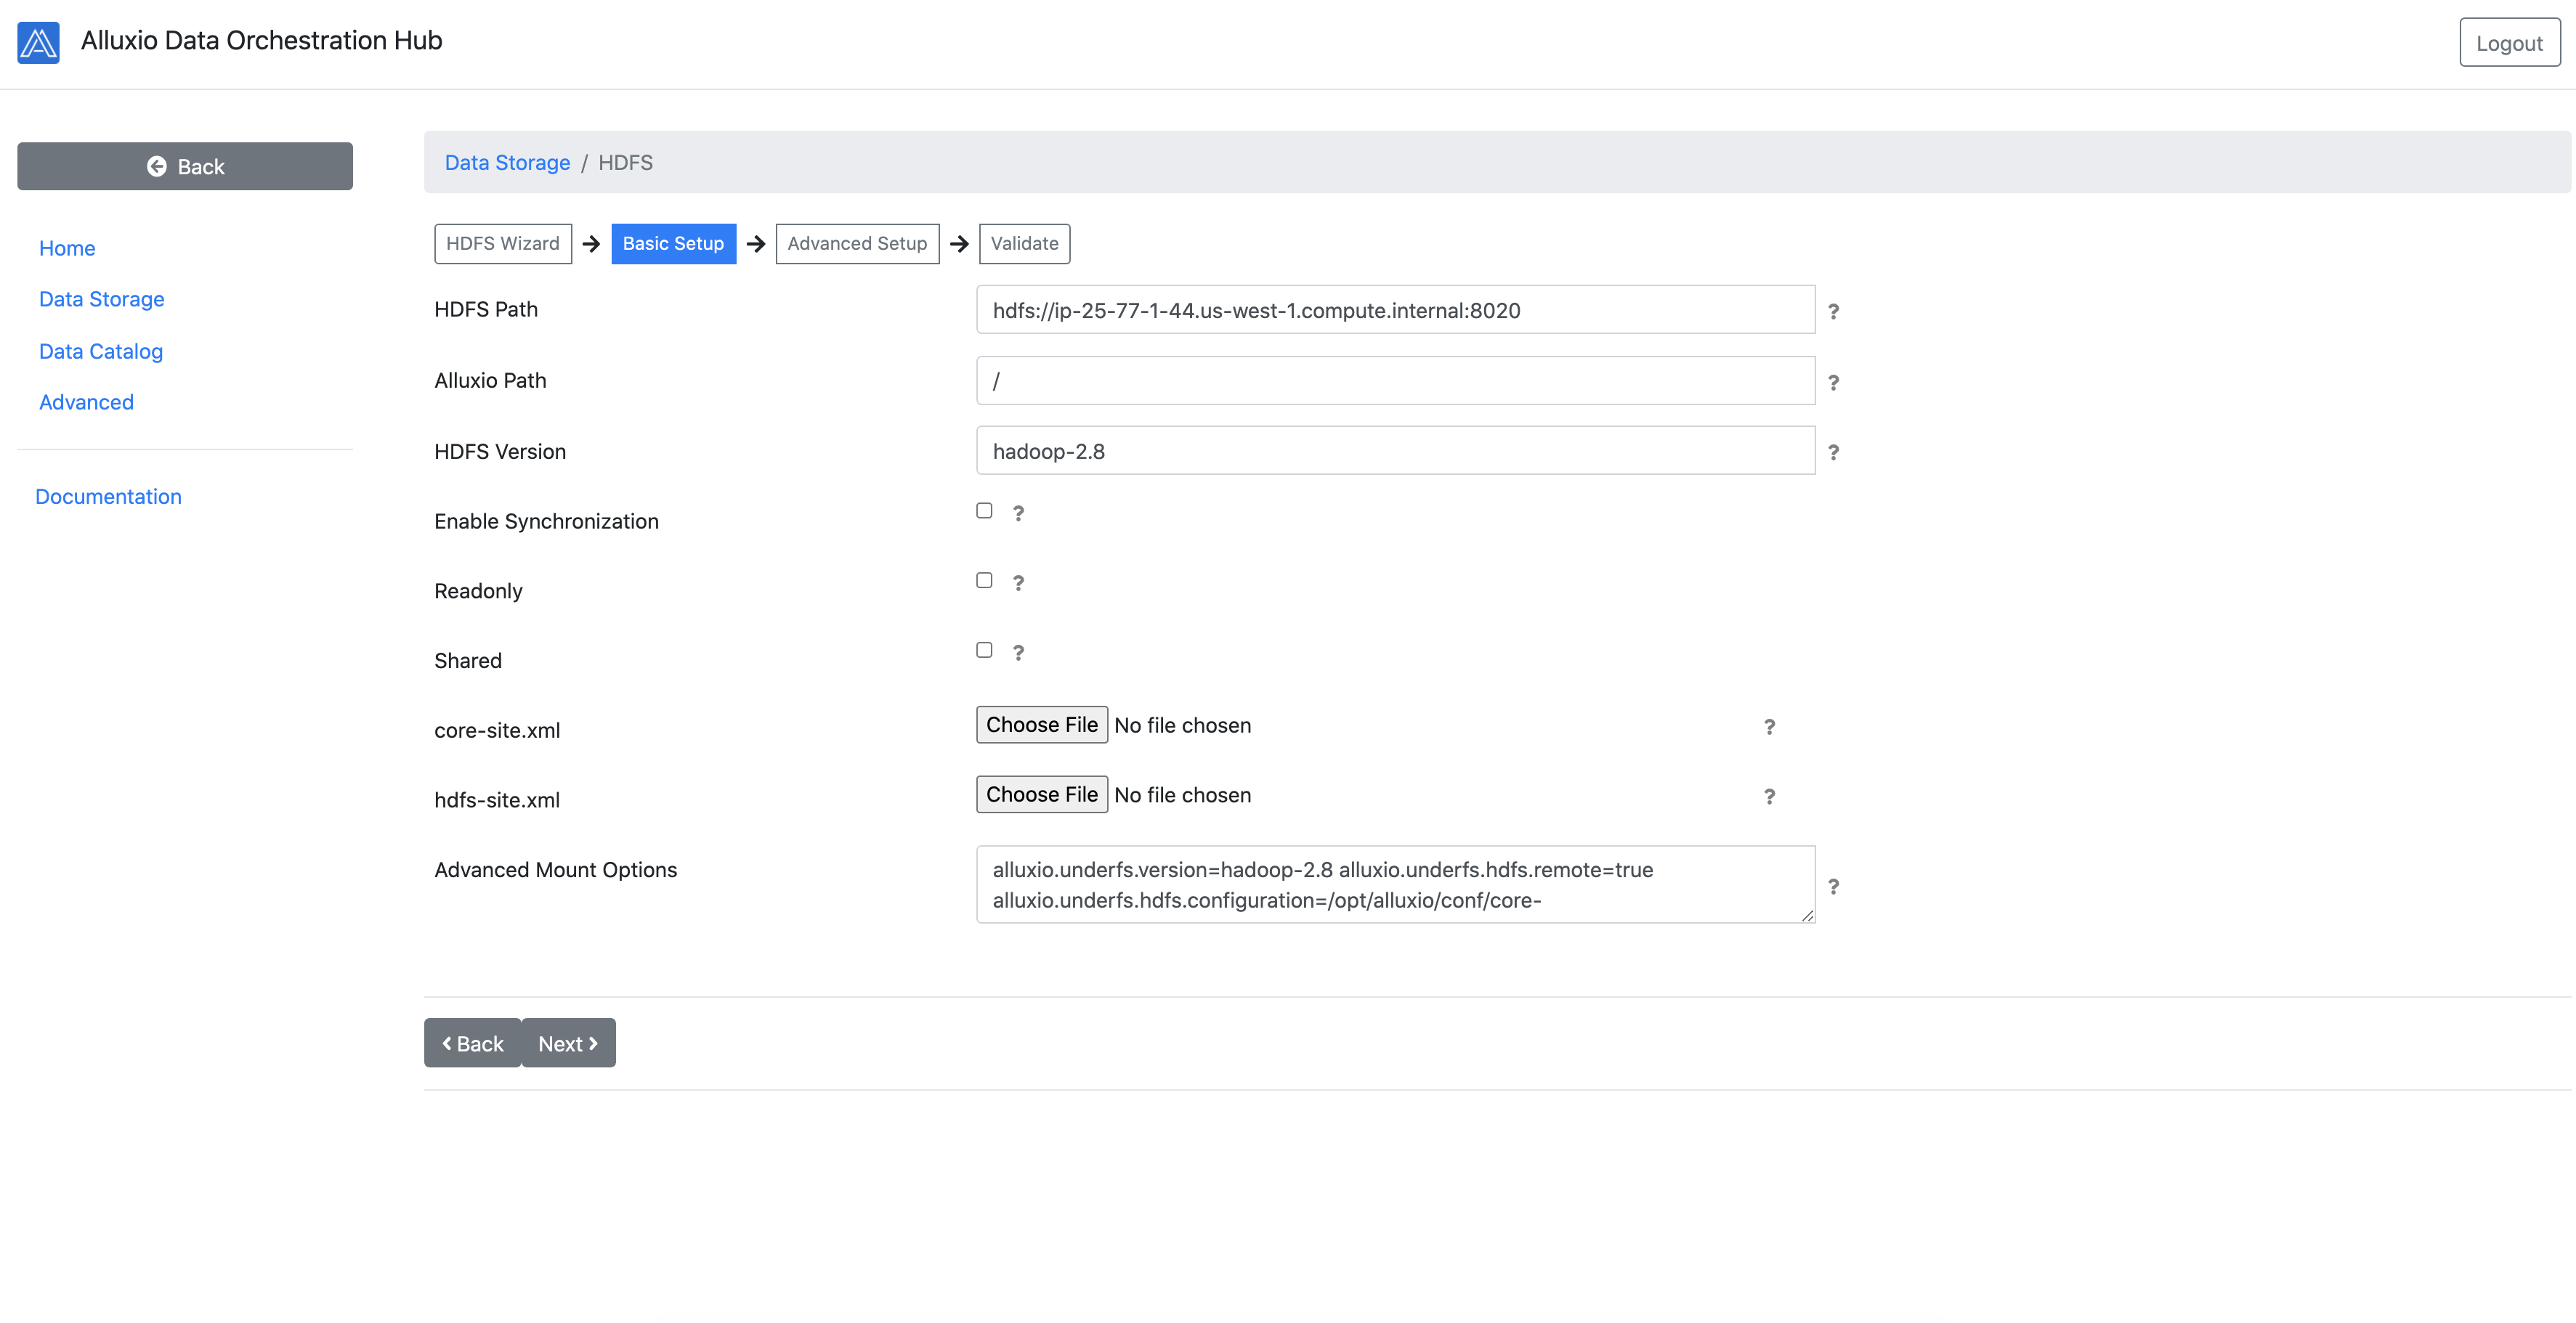Focus the HDFS Path input field
The height and width of the screenshot is (1323, 2576).
(1395, 310)
